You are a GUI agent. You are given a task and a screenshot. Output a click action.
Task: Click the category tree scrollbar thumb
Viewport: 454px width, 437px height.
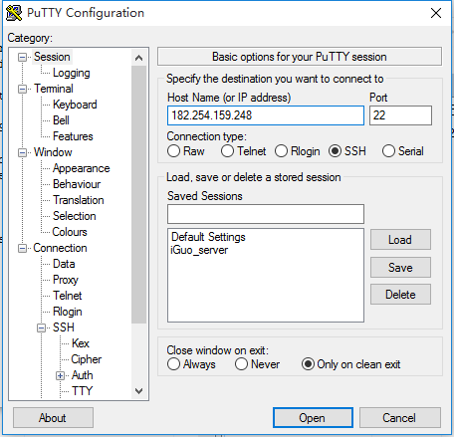(x=139, y=194)
